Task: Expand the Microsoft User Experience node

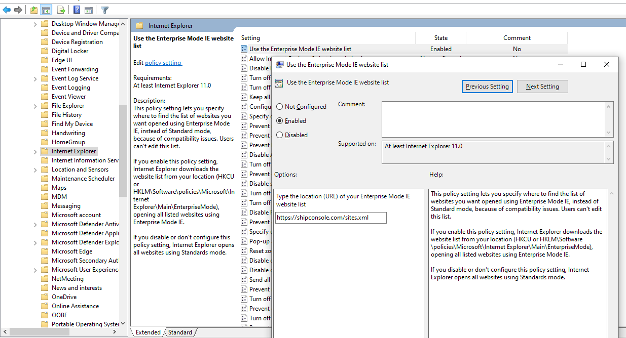Action: click(35, 270)
